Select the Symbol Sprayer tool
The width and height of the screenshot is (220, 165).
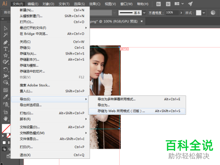tap(6, 104)
